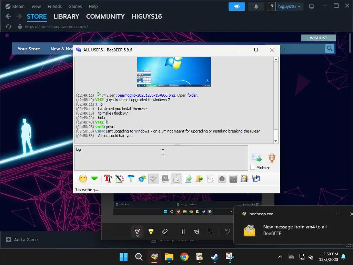Toggle touch writing in Snipping Tool
The width and height of the screenshot is (353, 265).
(x=197, y=232)
